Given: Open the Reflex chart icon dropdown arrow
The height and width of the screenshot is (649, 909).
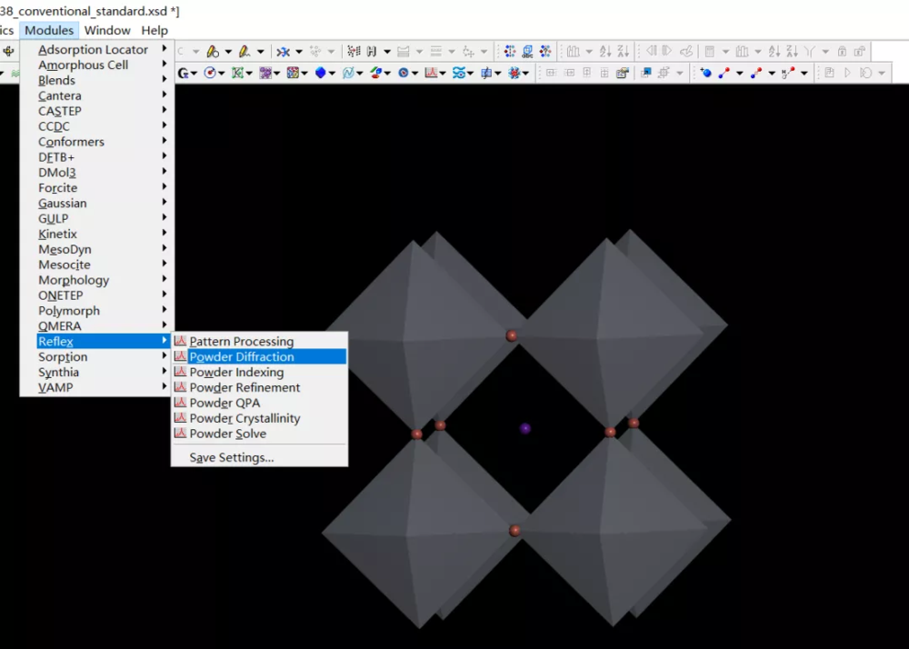Looking at the screenshot, I should pos(443,73).
